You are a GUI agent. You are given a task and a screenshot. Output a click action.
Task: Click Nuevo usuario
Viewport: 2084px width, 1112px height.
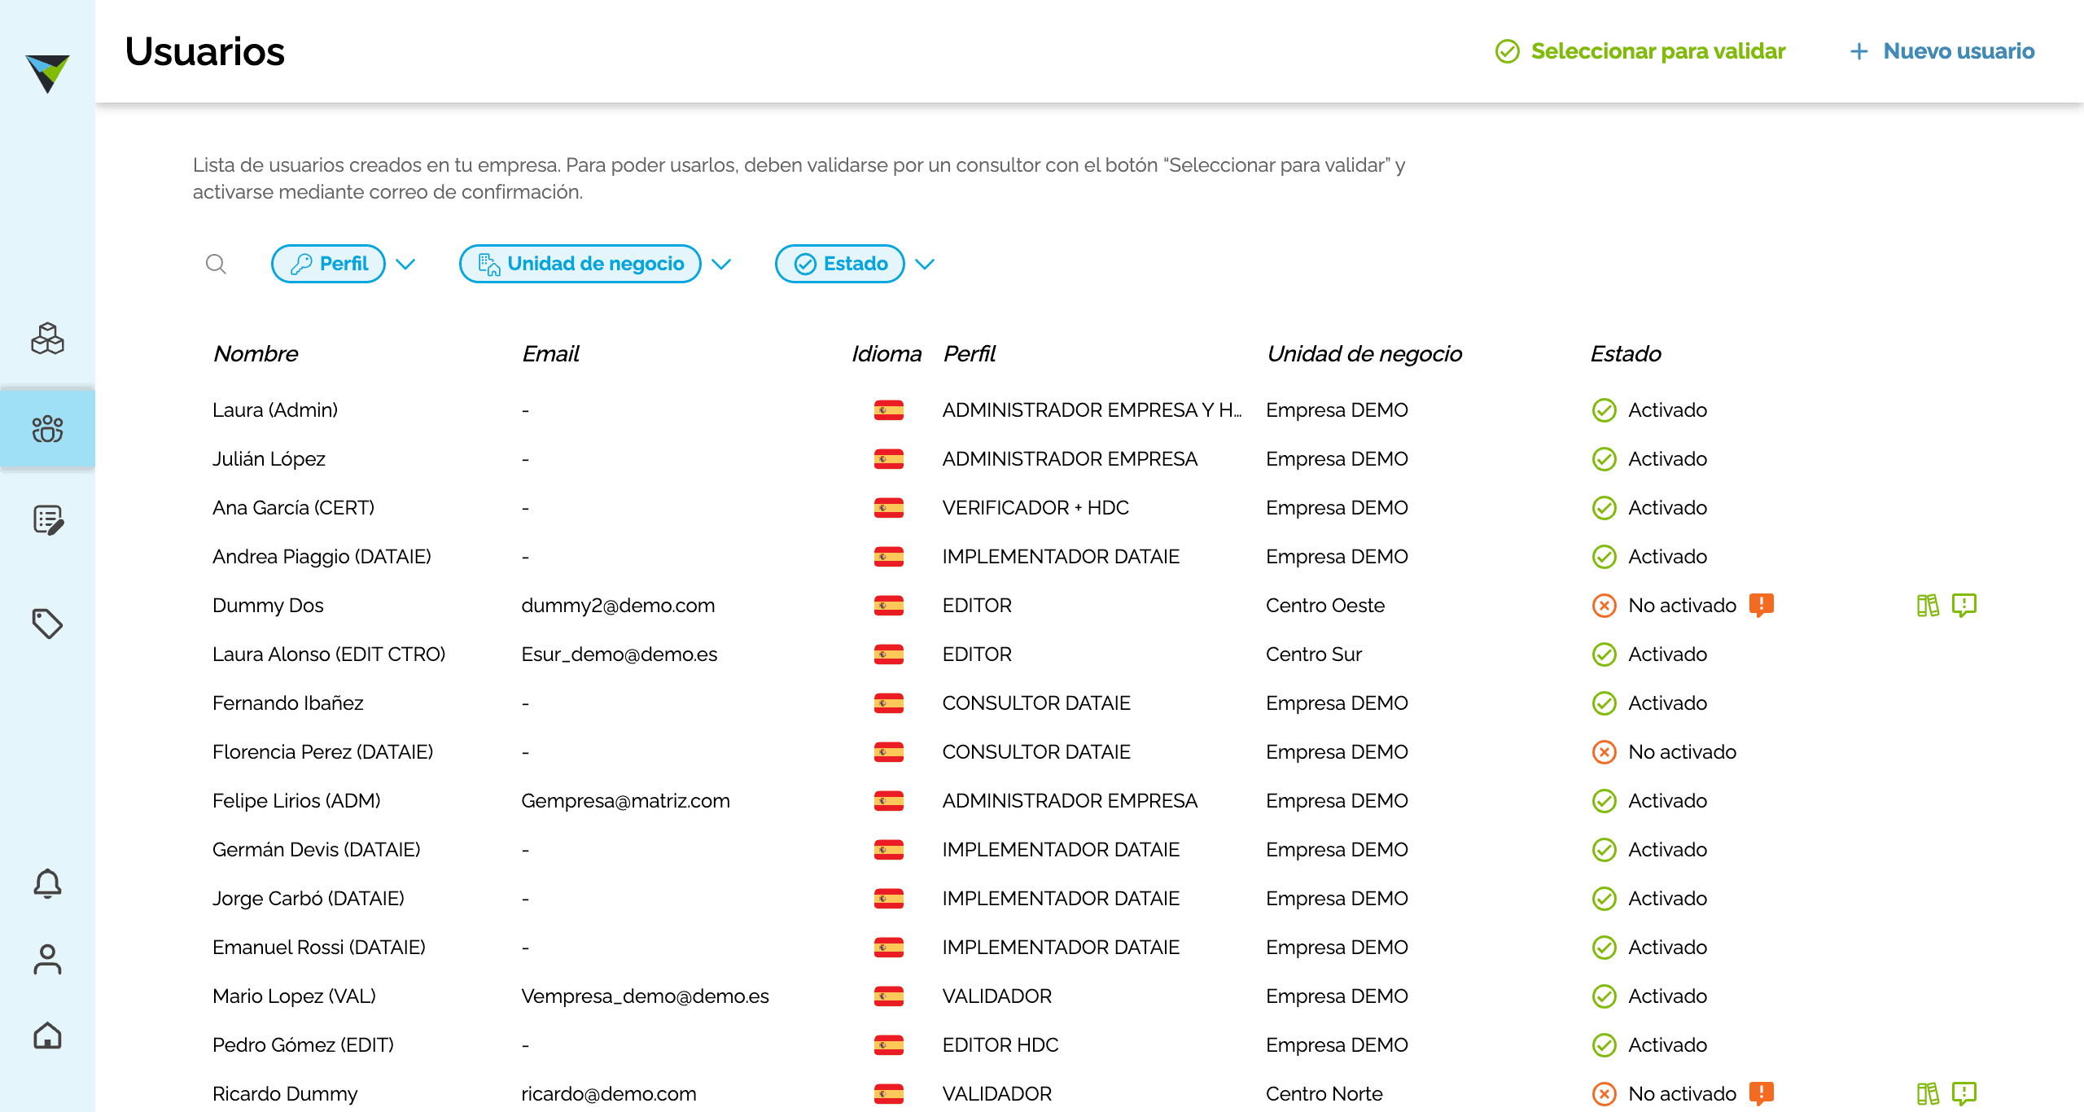[x=1942, y=51]
